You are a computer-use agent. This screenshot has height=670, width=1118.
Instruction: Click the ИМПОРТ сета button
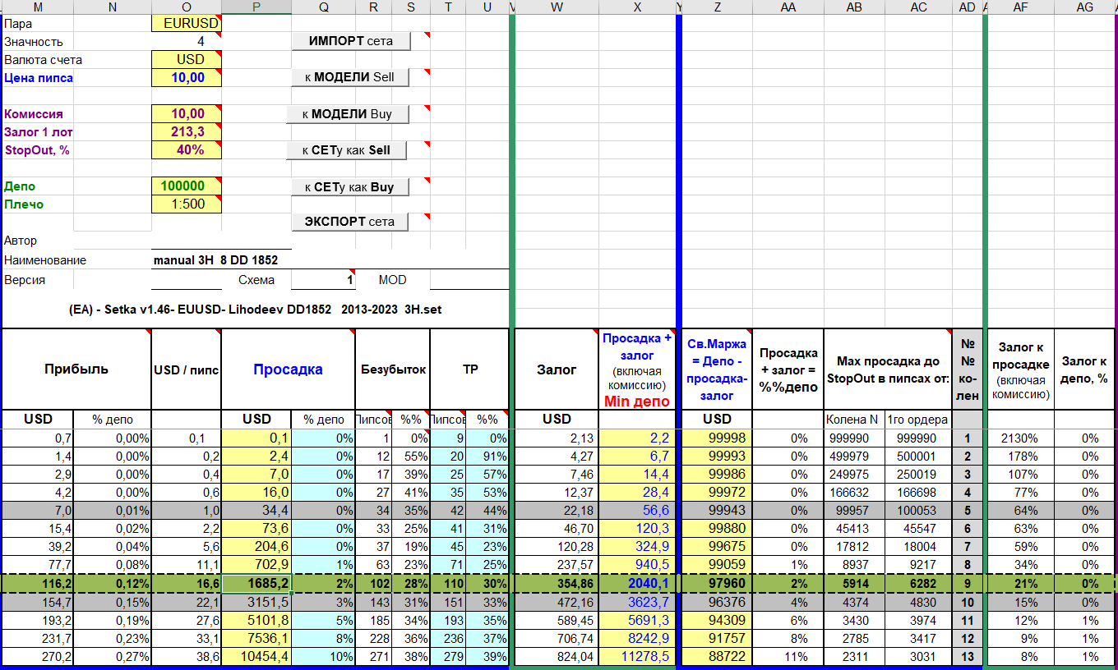350,41
